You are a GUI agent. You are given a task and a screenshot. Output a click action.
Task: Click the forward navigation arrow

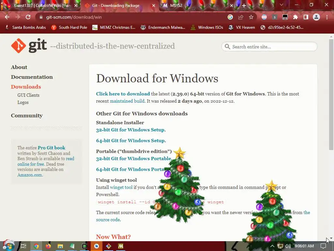coord(18,17)
